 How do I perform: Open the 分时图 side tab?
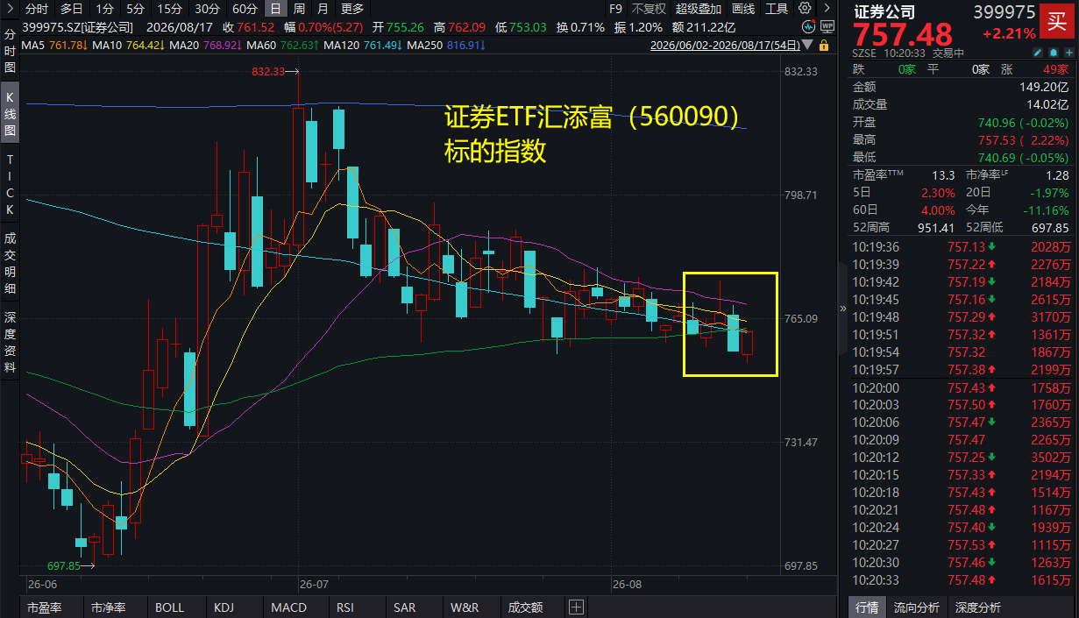coord(10,52)
